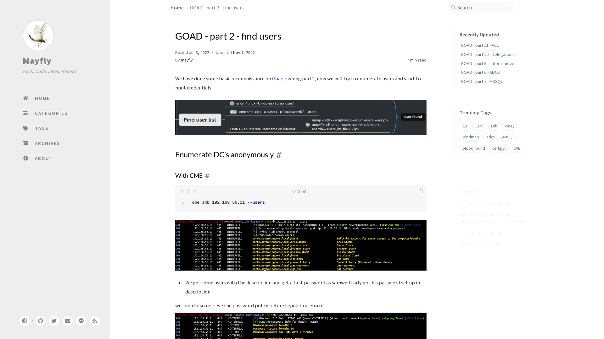
Task: Click the Mayfly site logo
Action: 38,35
